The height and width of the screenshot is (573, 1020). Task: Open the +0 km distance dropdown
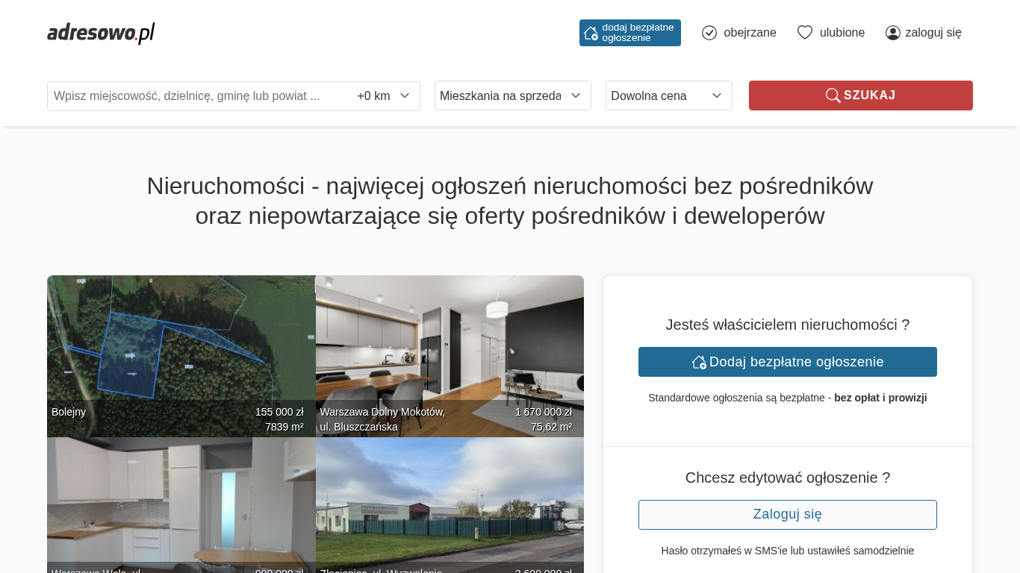click(383, 96)
